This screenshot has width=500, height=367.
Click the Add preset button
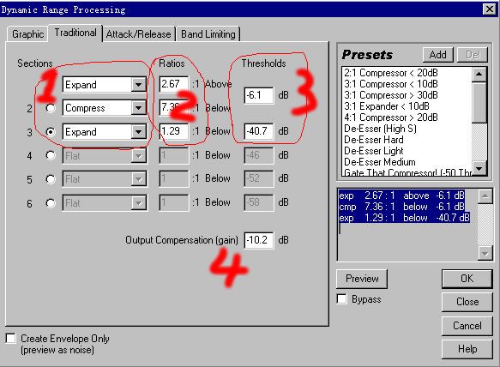point(437,55)
